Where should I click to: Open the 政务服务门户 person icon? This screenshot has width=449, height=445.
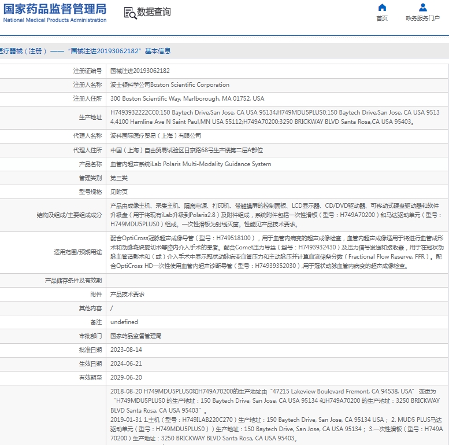point(422,8)
